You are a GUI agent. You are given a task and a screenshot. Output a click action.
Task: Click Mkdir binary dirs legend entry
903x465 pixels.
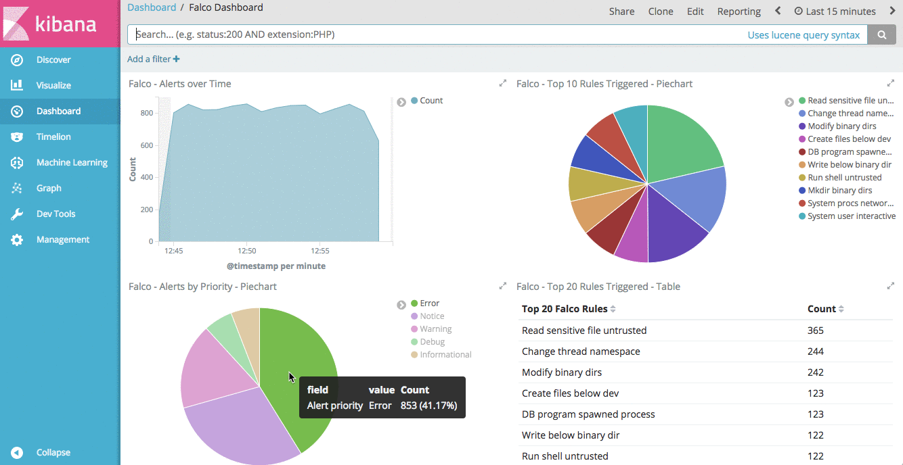[835, 191]
